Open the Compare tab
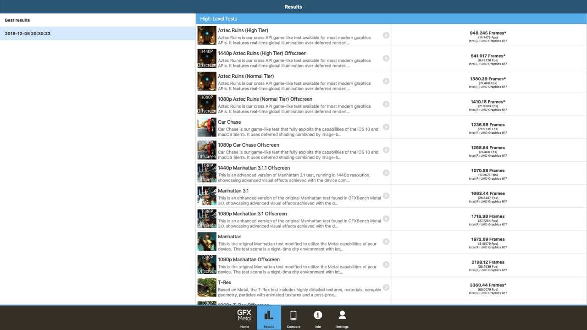This screenshot has height=330, width=587. pyautogui.click(x=293, y=318)
